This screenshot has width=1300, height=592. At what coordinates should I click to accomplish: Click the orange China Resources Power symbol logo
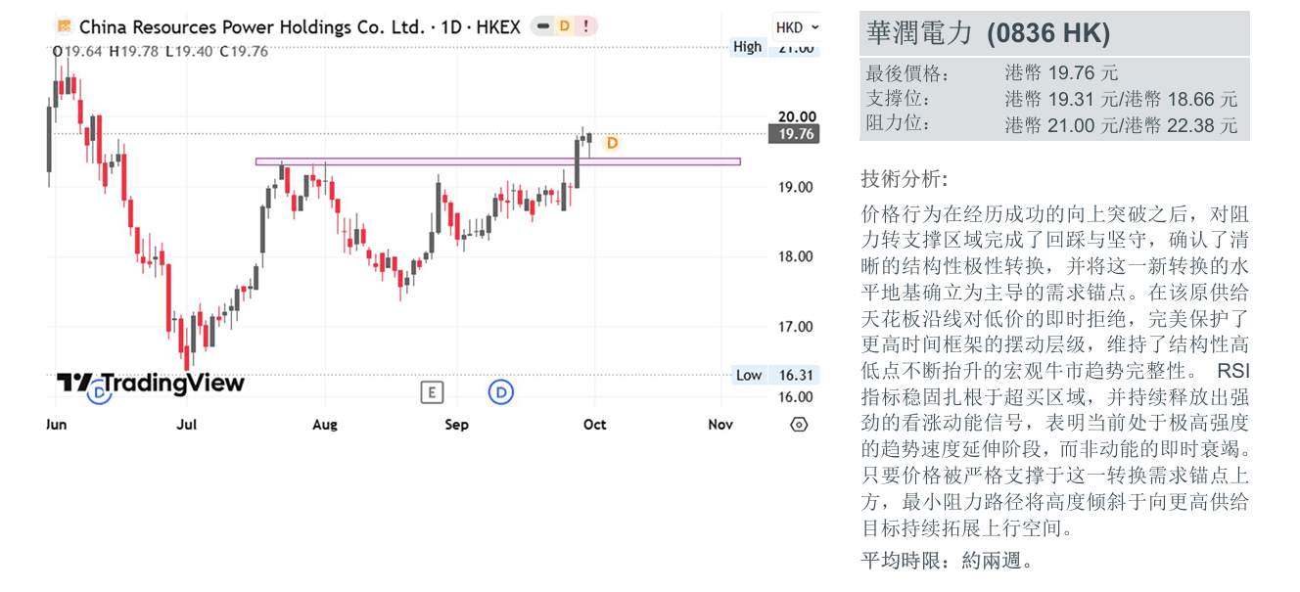(64, 26)
